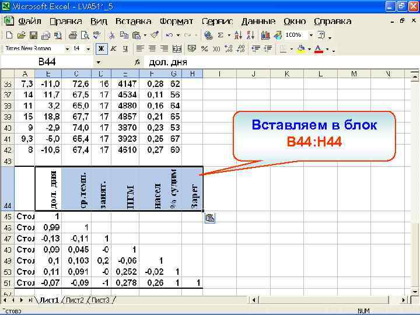Open the Name Box dropdown arrow
Screen dimensions: 420x315
tap(99, 62)
